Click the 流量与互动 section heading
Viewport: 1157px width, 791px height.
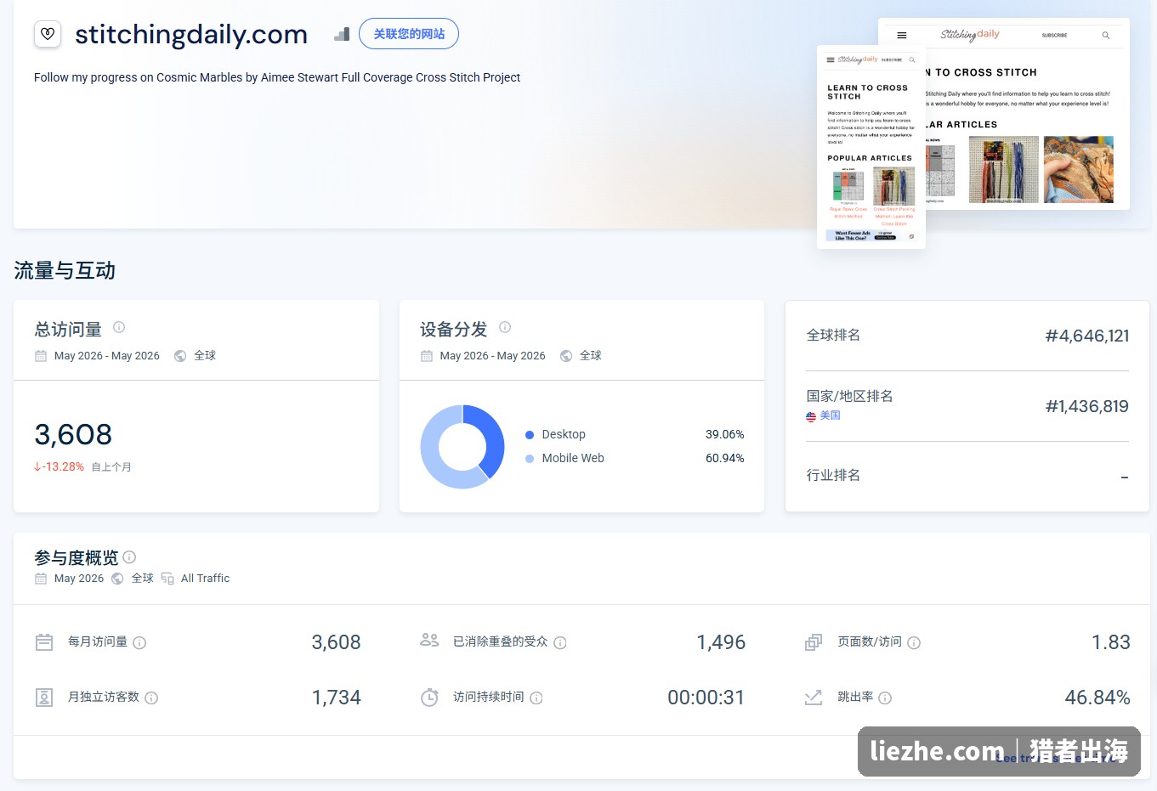[x=65, y=270]
